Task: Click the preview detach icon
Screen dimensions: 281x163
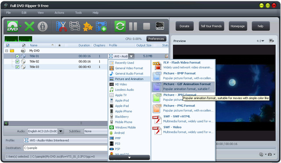Action: (271, 41)
